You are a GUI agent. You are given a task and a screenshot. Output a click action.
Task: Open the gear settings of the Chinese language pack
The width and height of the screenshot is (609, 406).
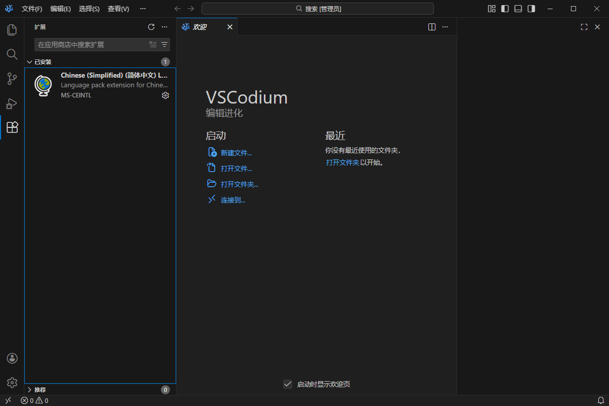coord(165,95)
